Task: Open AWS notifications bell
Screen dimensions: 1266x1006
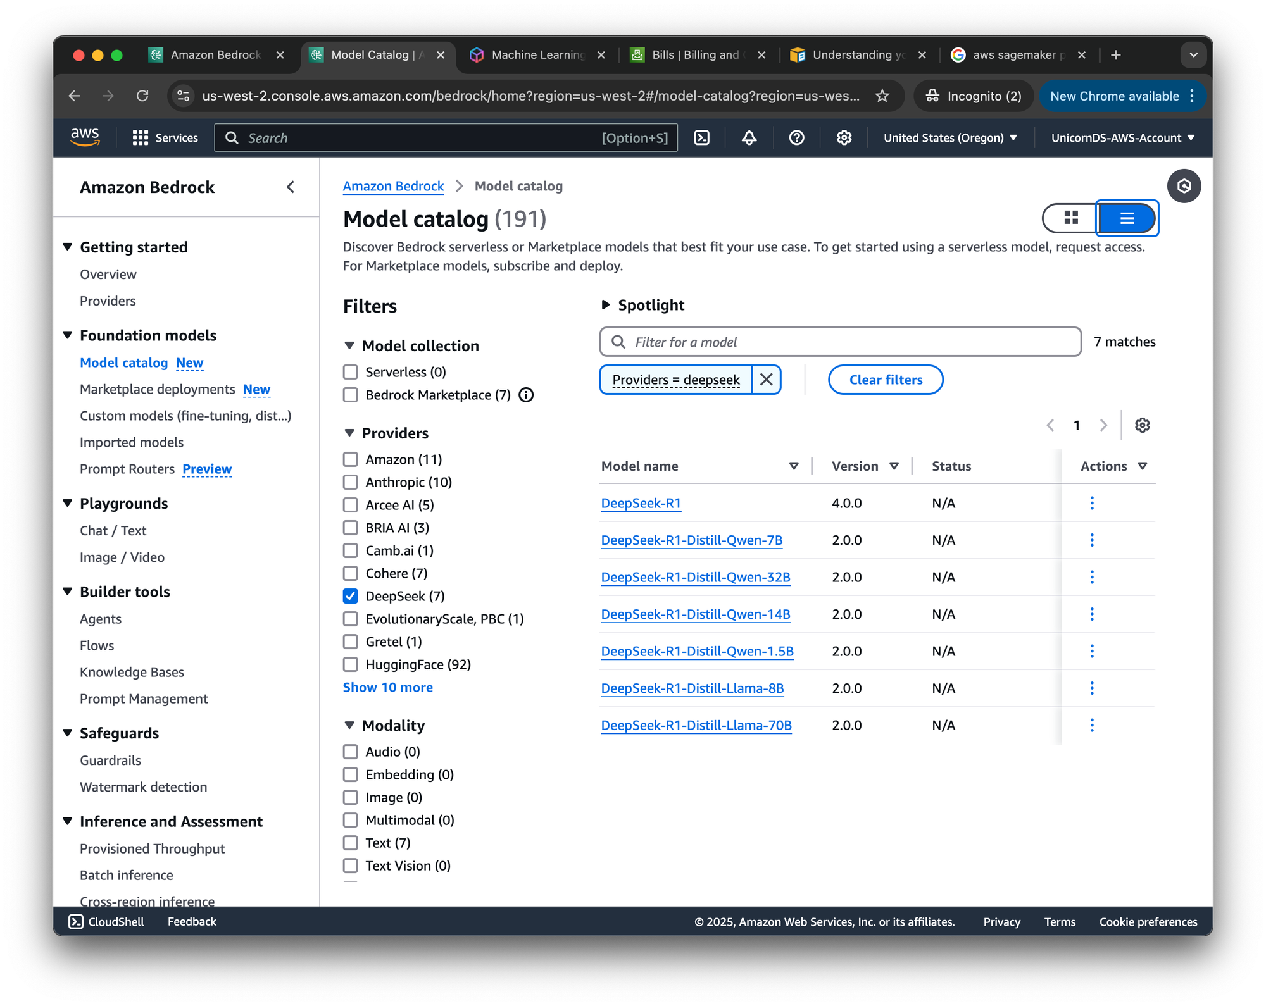Action: pos(749,138)
